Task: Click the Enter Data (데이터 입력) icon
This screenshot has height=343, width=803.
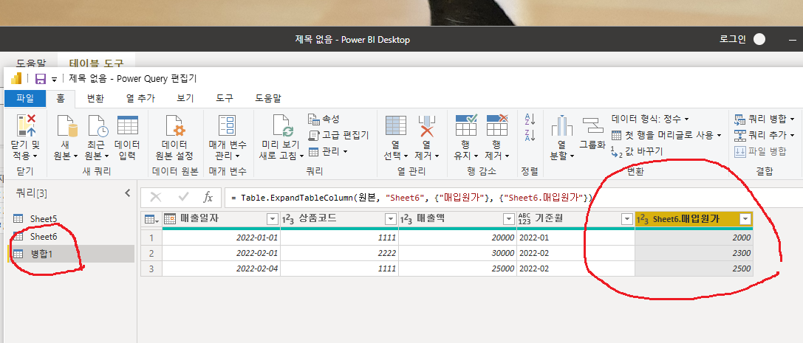Action: click(x=128, y=126)
